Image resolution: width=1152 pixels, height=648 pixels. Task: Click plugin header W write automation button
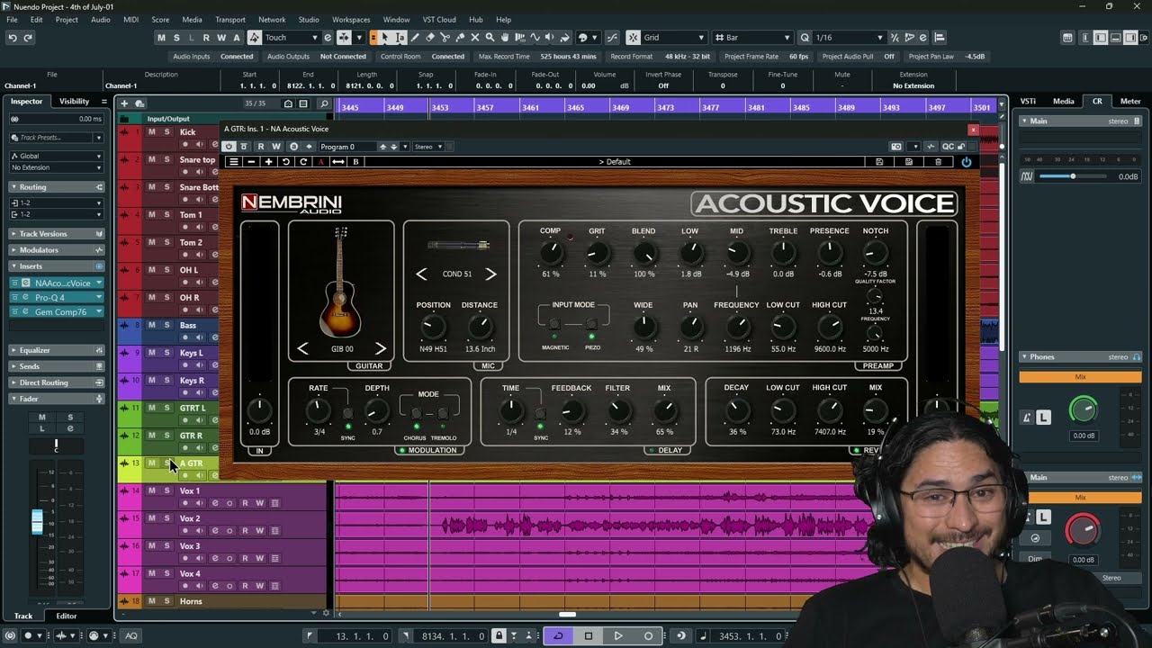click(x=276, y=147)
